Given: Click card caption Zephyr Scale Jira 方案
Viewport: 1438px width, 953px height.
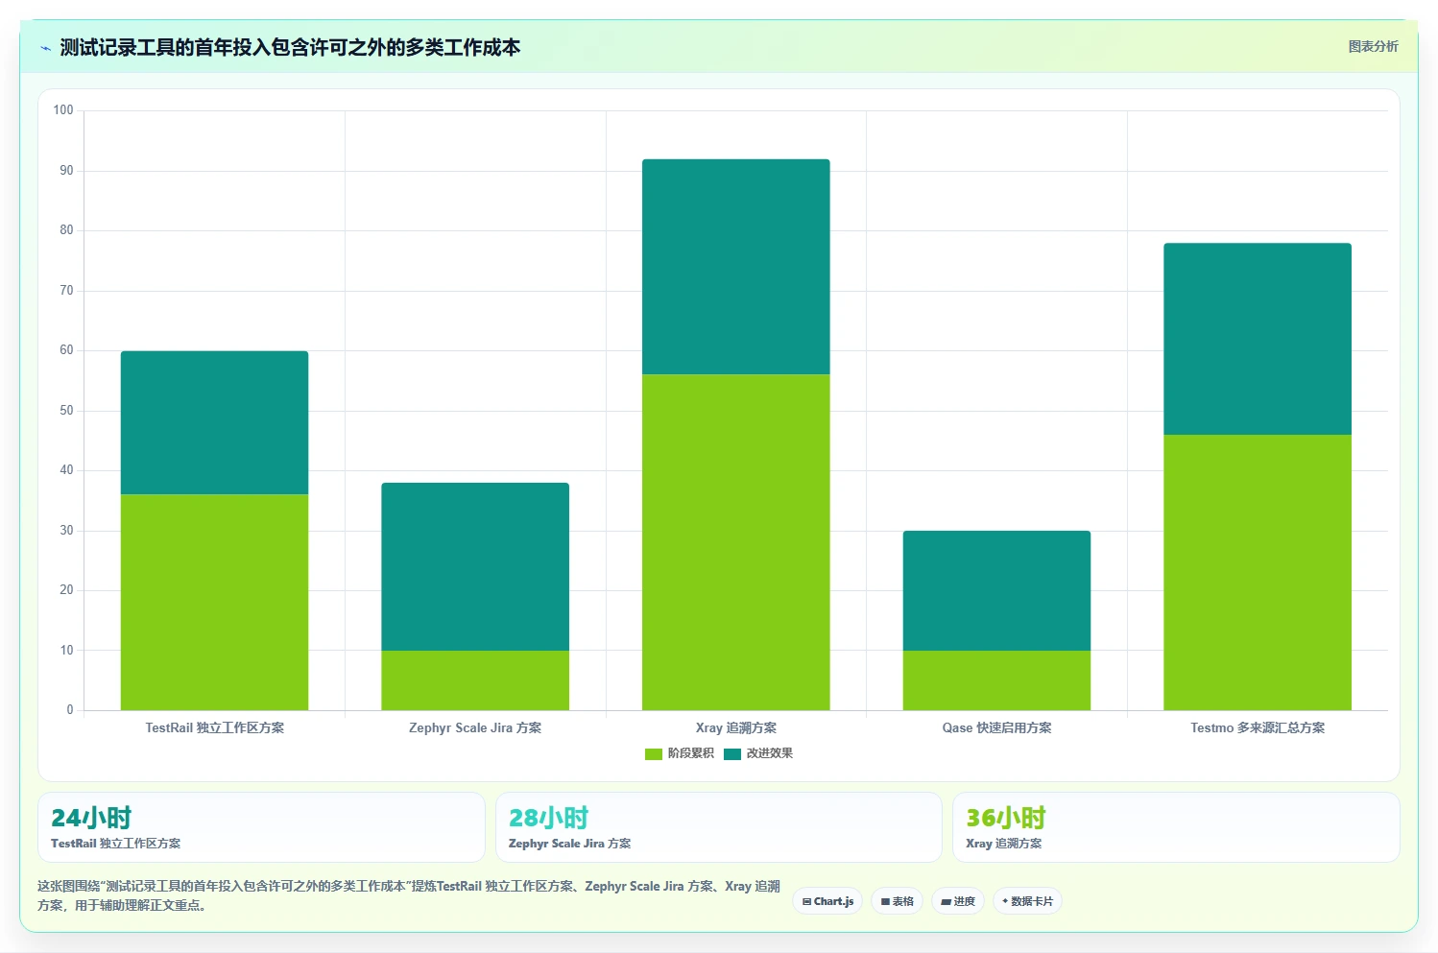Looking at the screenshot, I should pos(570,844).
